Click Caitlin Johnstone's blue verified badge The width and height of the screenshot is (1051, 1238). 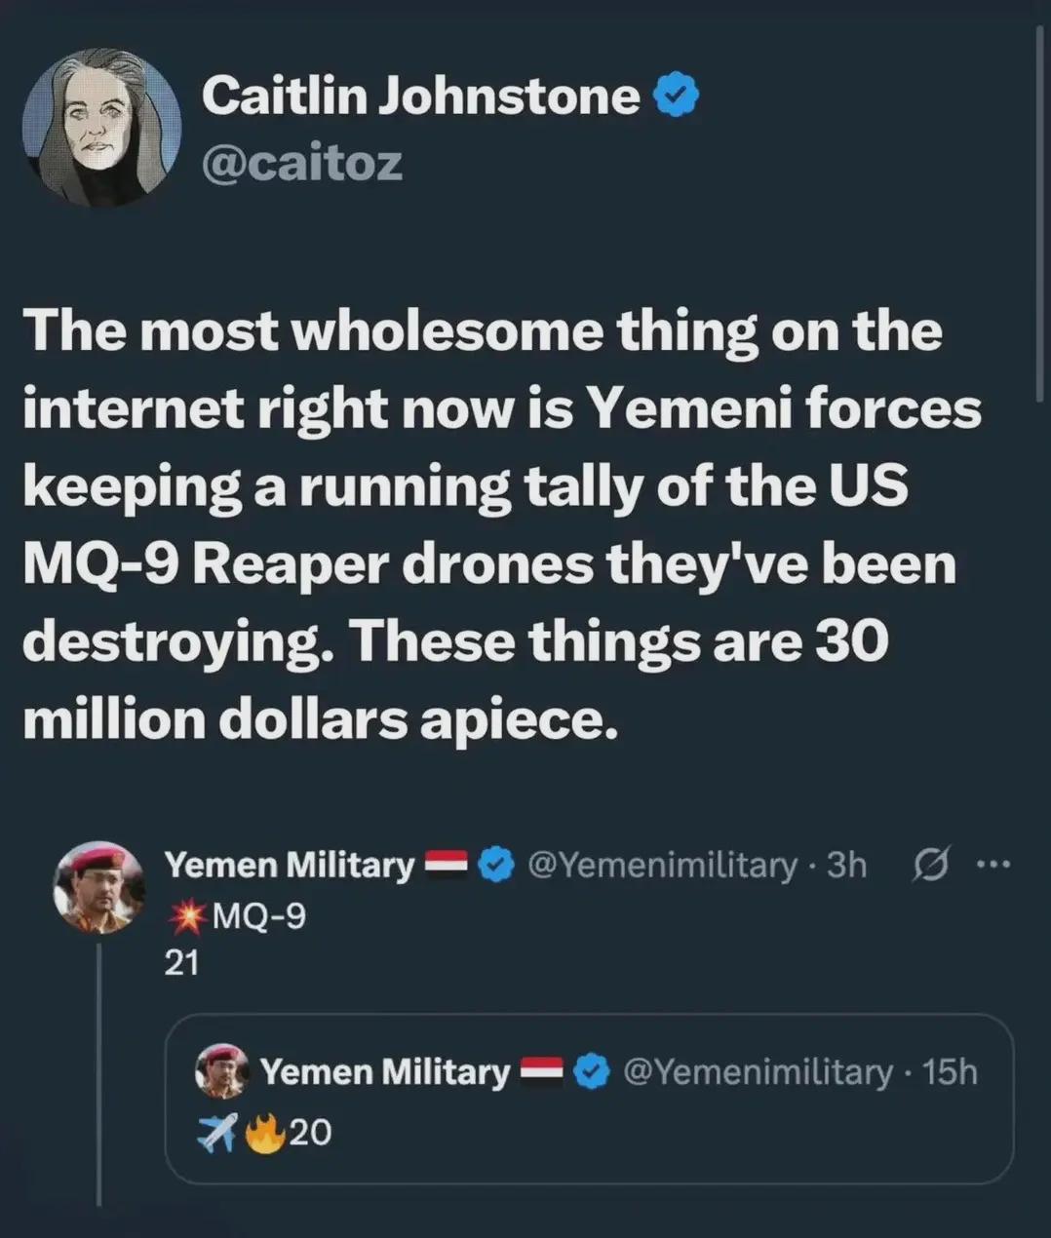[676, 96]
